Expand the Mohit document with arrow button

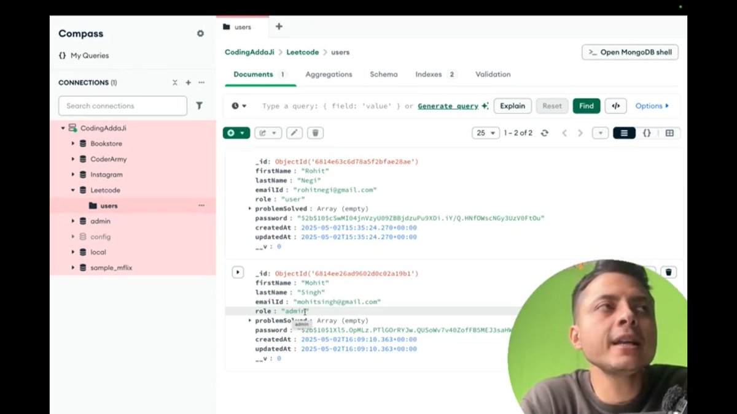[x=238, y=272]
